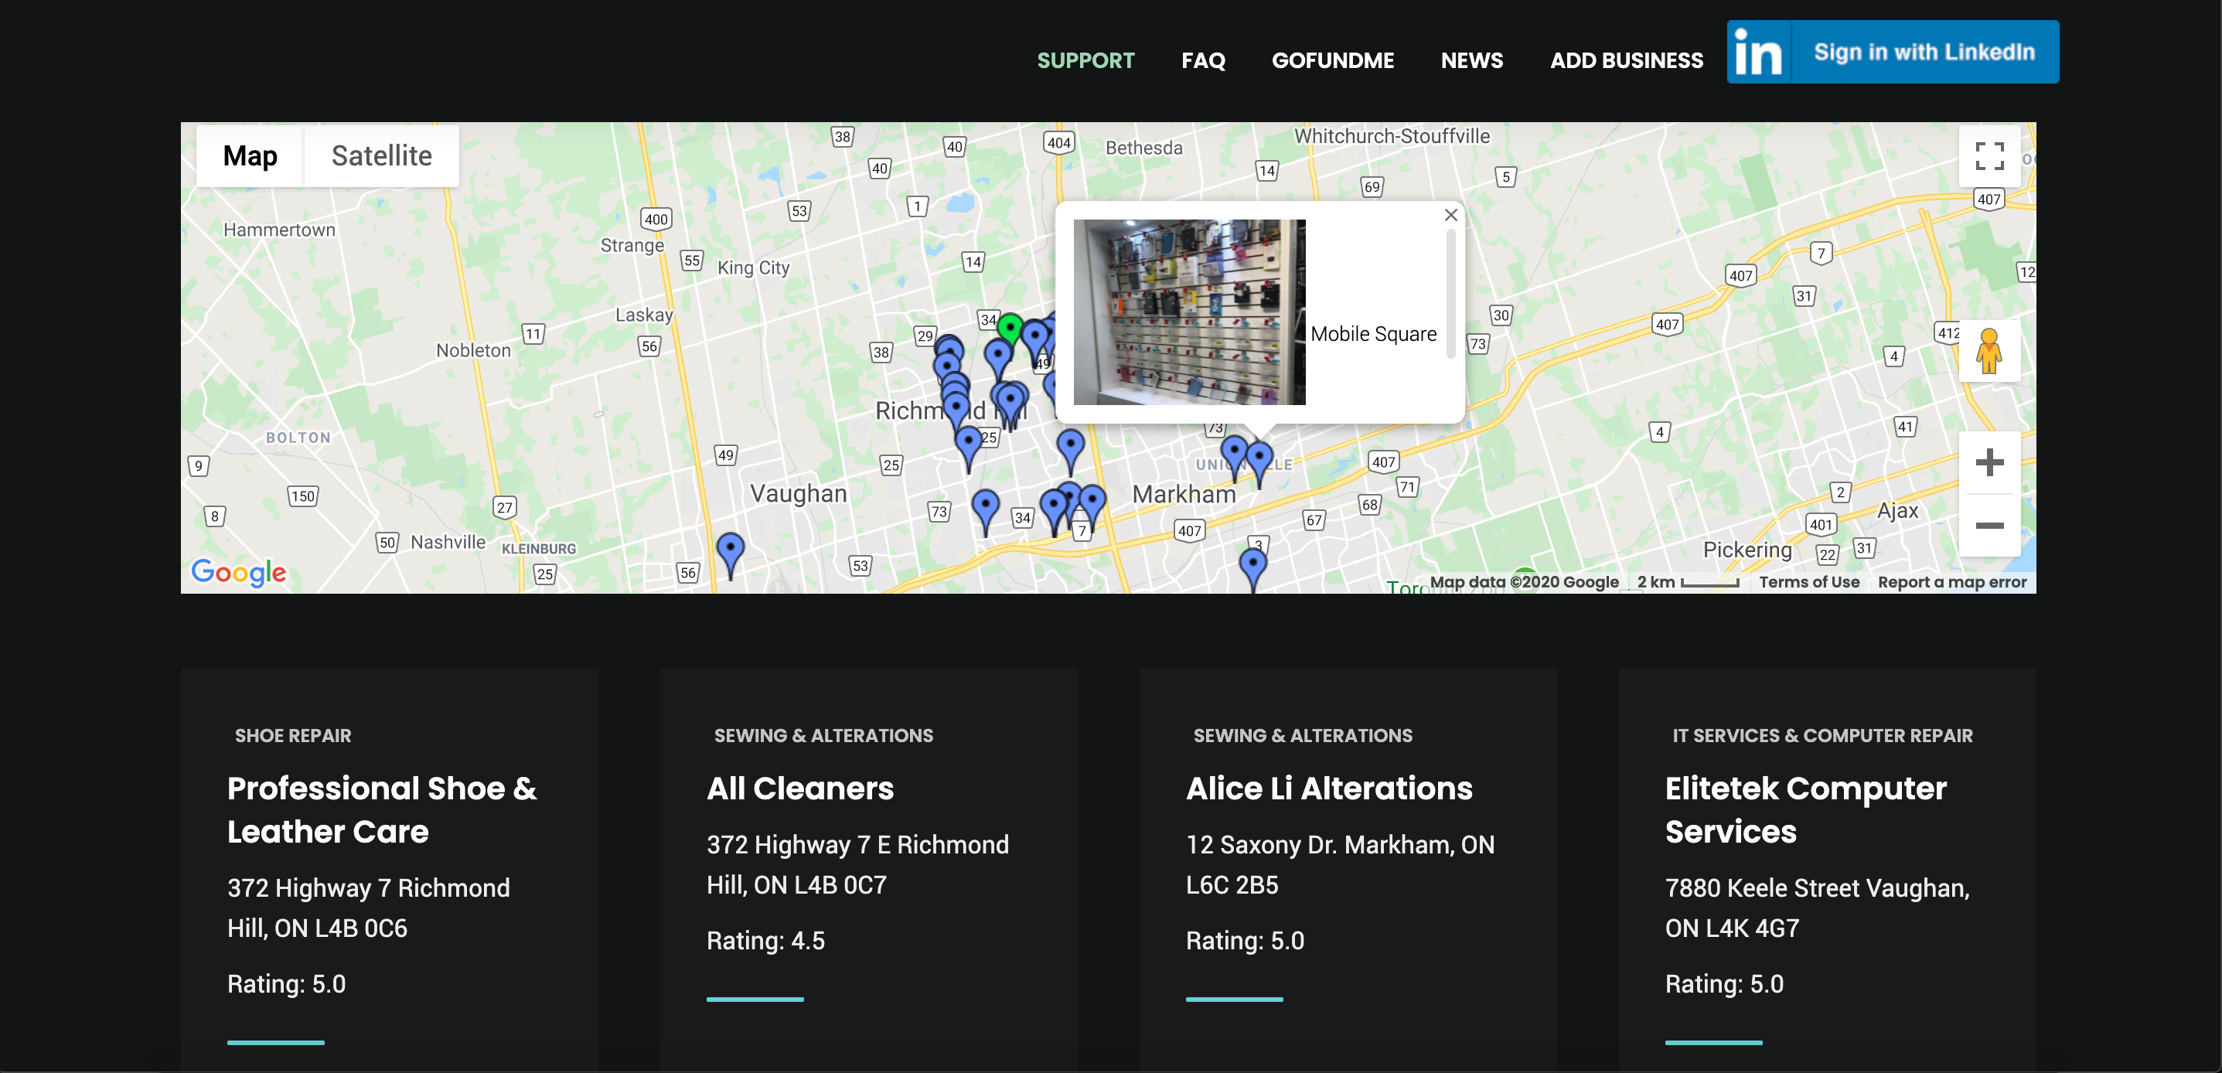Click the Google logo on map
2222x1073 pixels.
click(238, 571)
